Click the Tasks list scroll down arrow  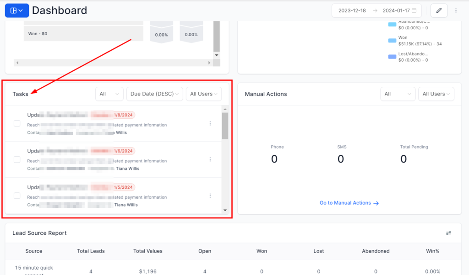click(225, 210)
